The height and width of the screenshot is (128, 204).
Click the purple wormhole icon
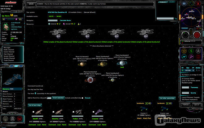click(191, 57)
